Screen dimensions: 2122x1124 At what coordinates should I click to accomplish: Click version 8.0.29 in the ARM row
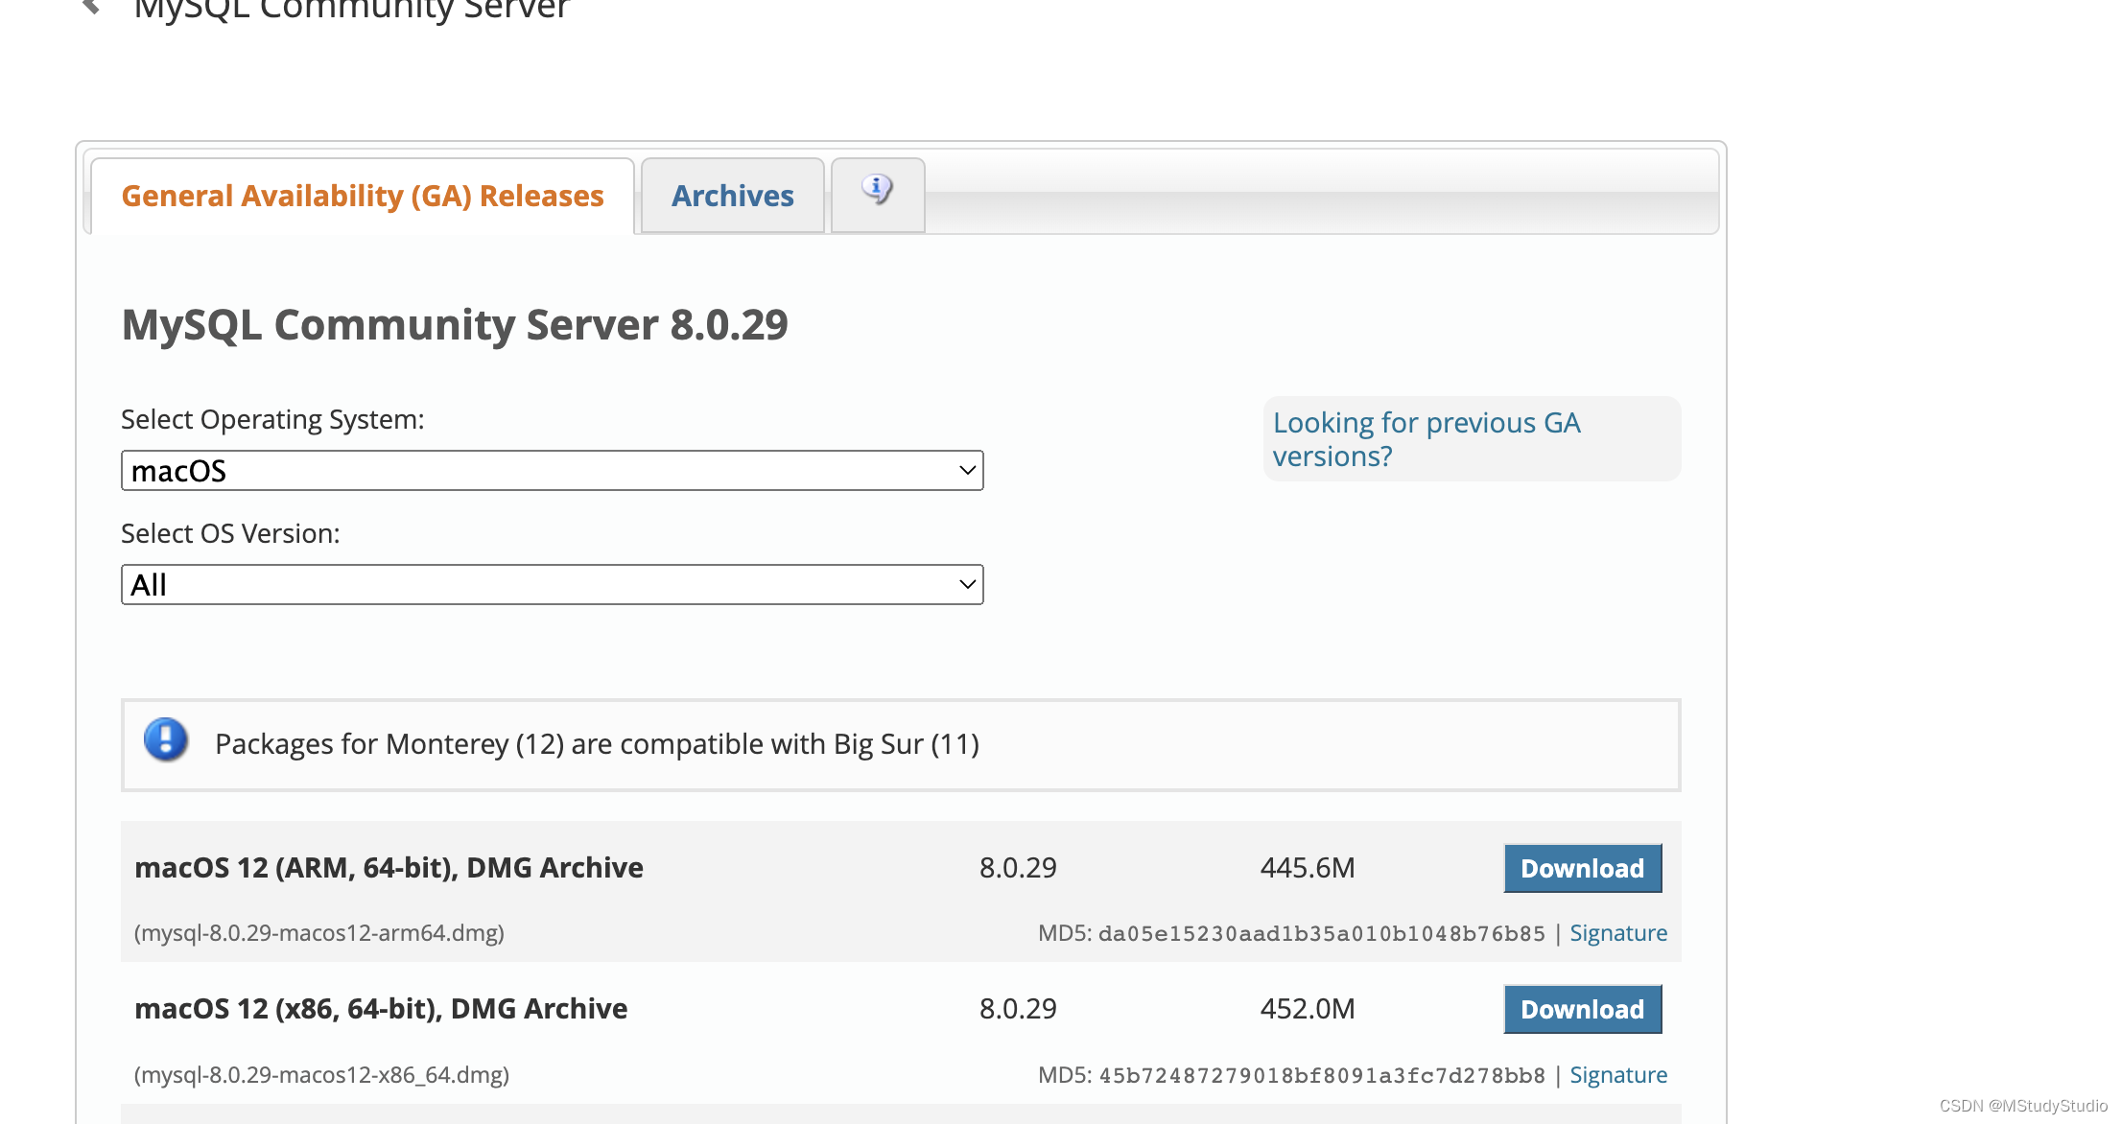pyautogui.click(x=1018, y=868)
